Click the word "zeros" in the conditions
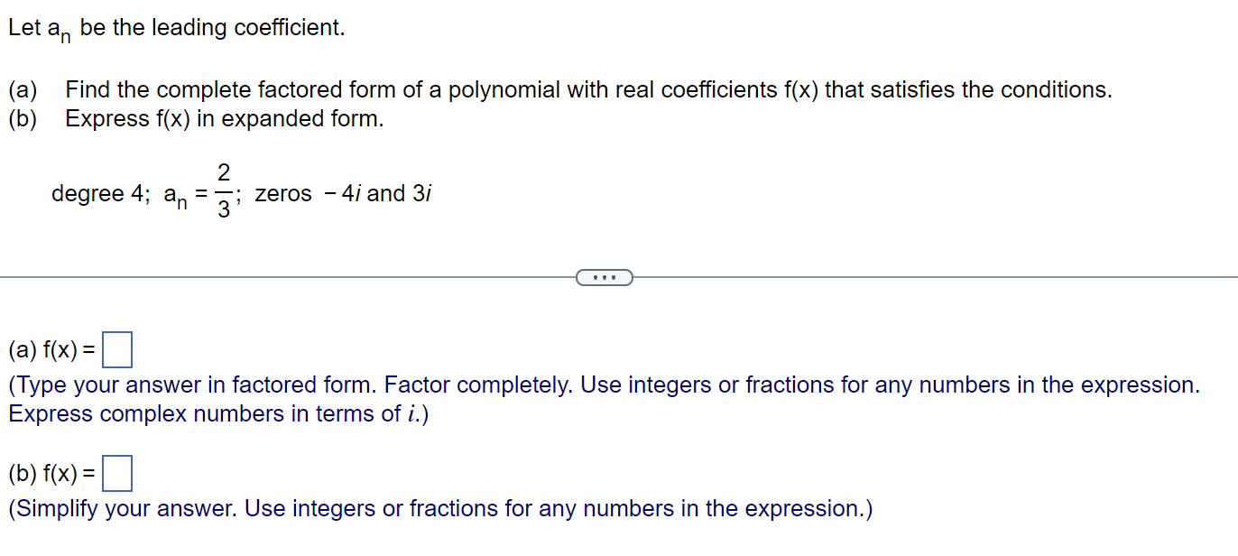The width and height of the screenshot is (1238, 556). pyautogui.click(x=283, y=194)
